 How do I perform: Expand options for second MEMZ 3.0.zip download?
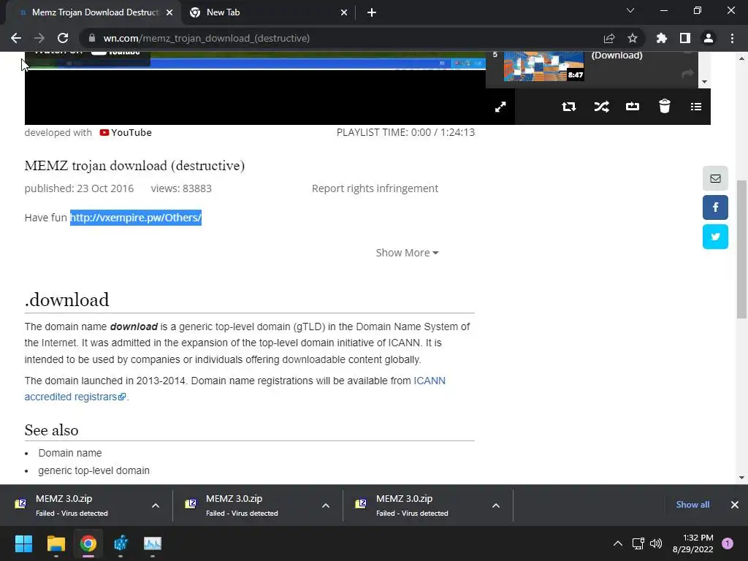[x=326, y=505]
